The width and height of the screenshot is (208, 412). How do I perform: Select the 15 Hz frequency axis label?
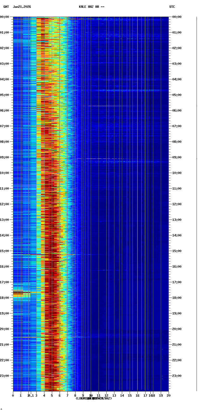130,396
